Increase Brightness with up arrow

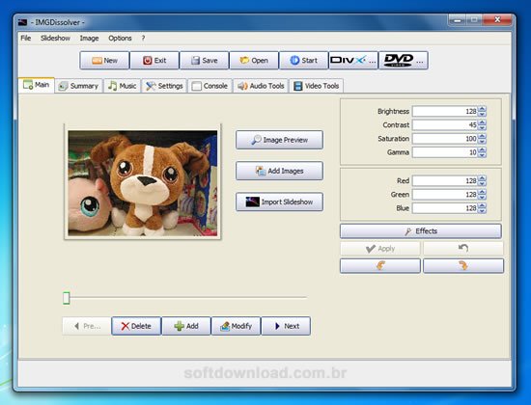pyautogui.click(x=482, y=109)
